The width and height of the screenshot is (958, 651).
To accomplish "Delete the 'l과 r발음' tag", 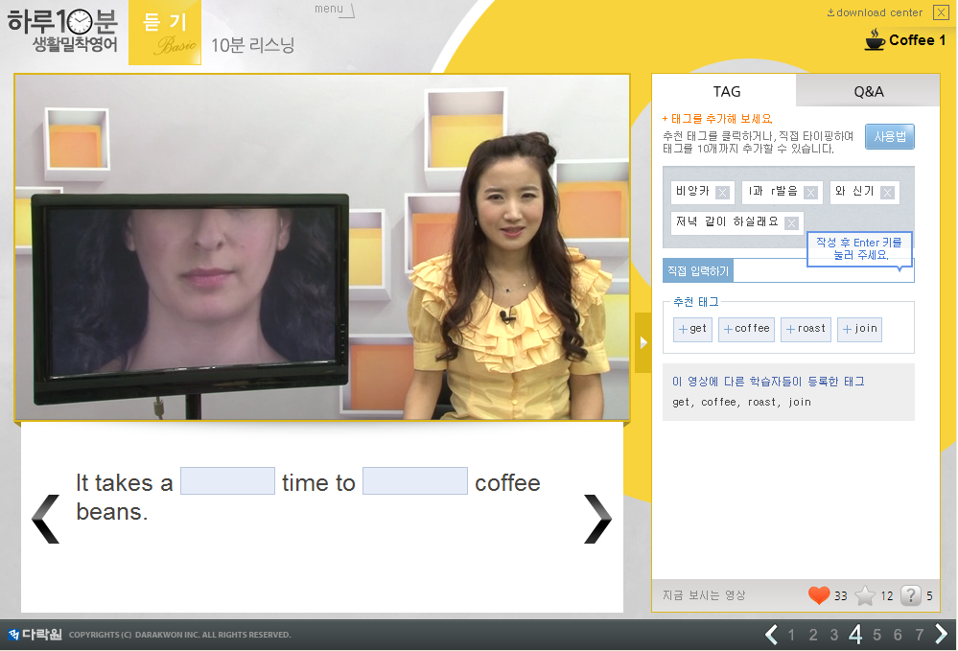I will (x=810, y=193).
